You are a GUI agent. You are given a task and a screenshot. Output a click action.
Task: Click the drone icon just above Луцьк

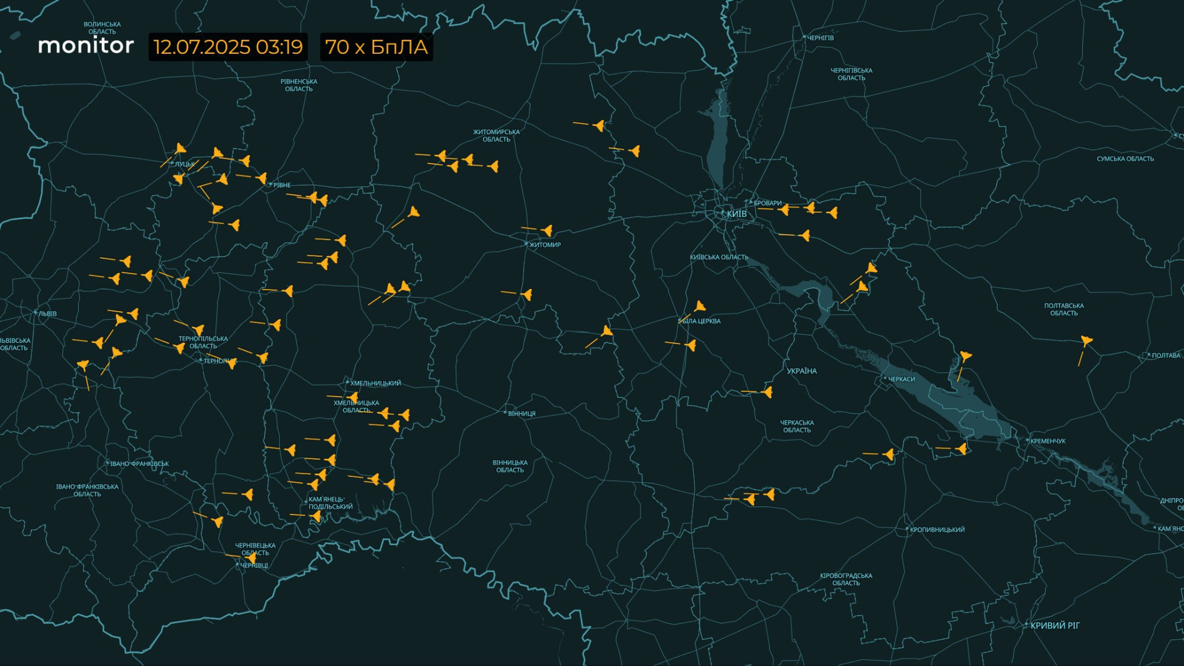[x=181, y=149]
